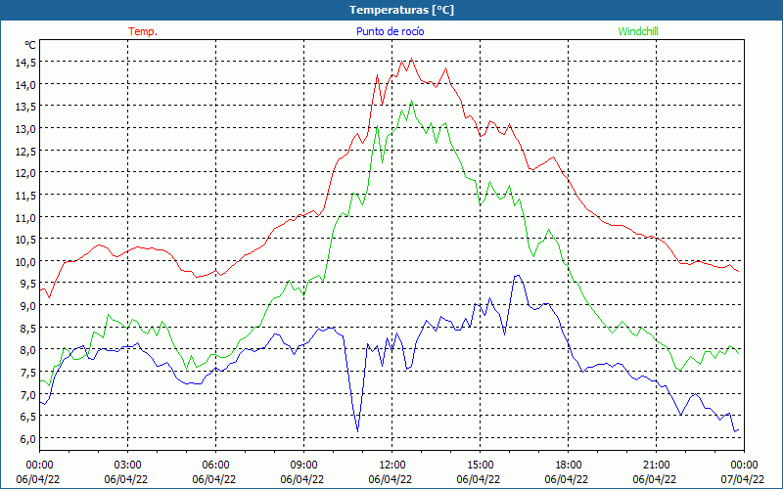The width and height of the screenshot is (783, 489).
Task: Click the '12:00' time label on x-axis
Action: tap(391, 466)
